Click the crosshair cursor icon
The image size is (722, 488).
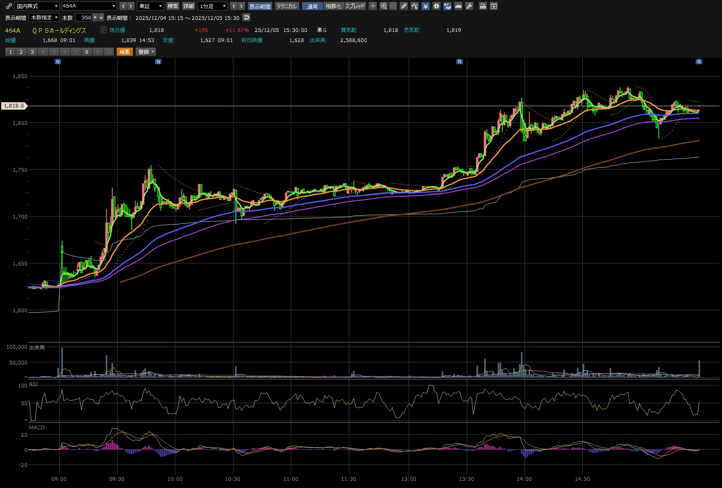[373, 6]
